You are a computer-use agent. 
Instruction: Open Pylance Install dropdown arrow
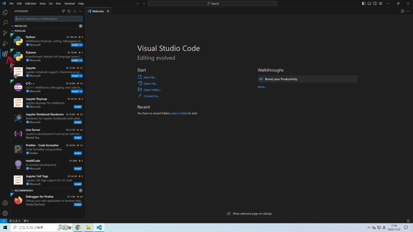81,60
